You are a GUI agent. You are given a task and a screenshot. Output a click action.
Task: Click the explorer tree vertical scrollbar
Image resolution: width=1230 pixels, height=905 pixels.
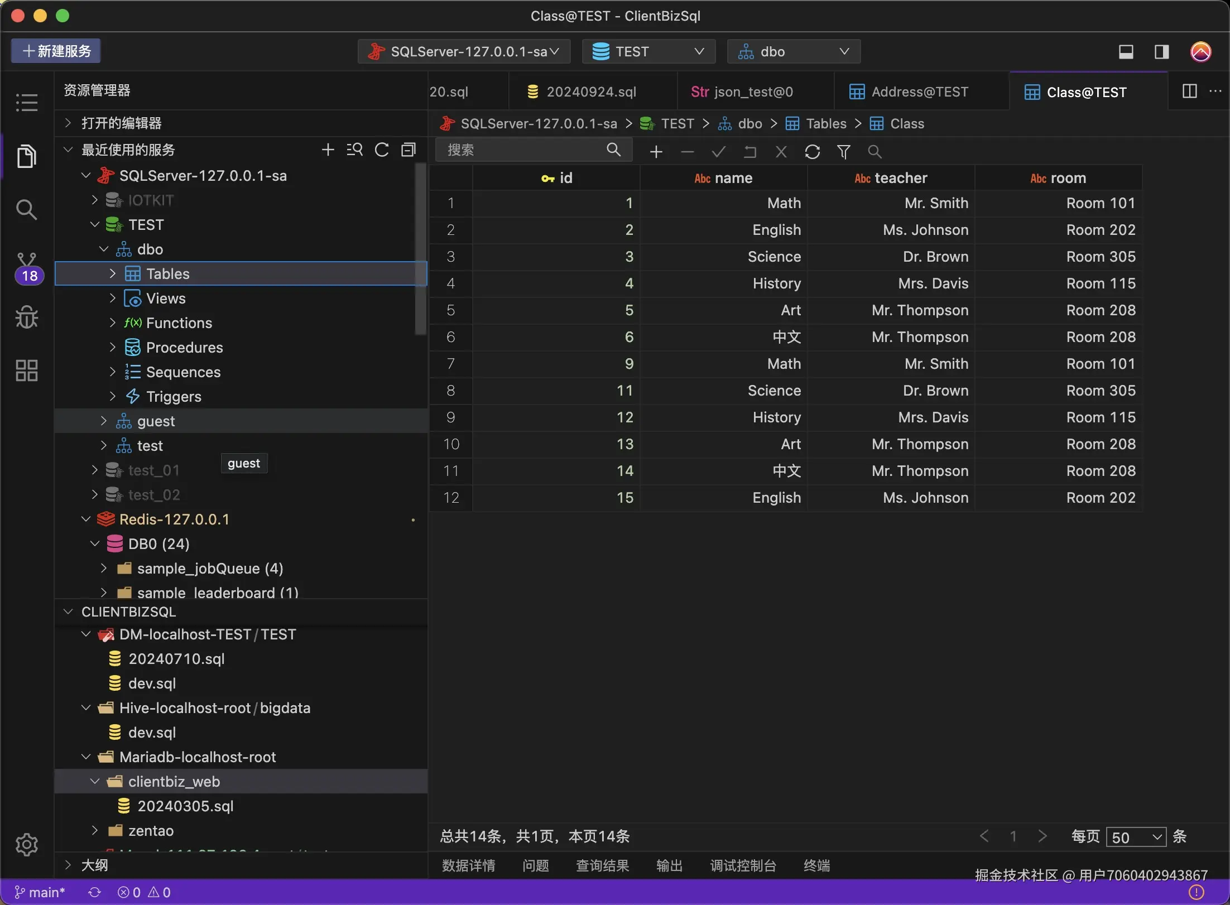pyautogui.click(x=420, y=248)
